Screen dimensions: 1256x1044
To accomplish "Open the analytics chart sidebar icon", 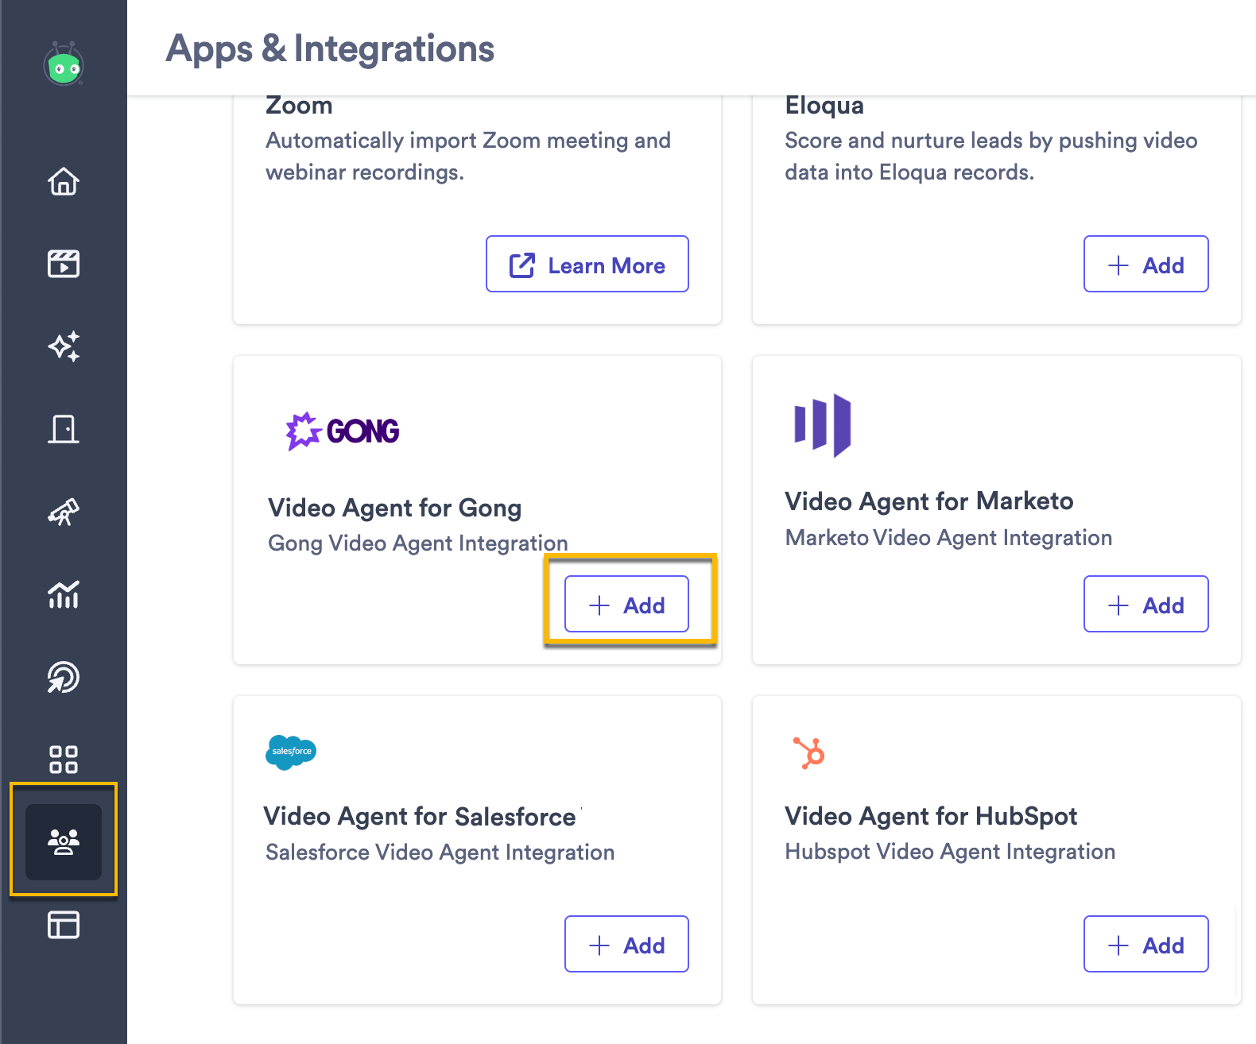I will pyautogui.click(x=64, y=594).
